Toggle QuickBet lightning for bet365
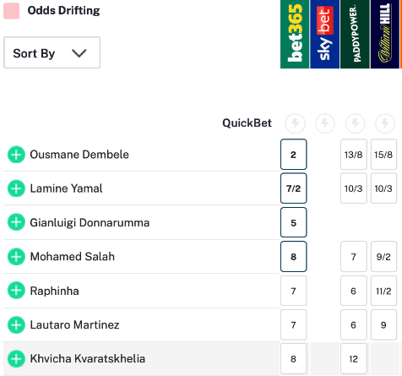The height and width of the screenshot is (376, 402). (x=295, y=123)
